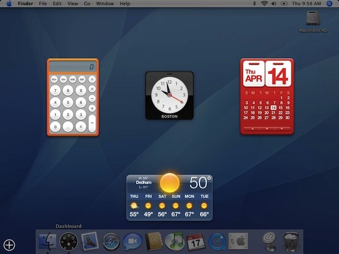This screenshot has width=339, height=254.
Task: Click calculator key 2
Action: [68, 115]
